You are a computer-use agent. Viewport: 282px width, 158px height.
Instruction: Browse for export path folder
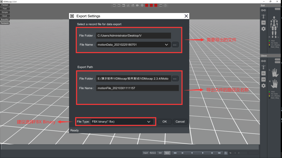pos(175,79)
